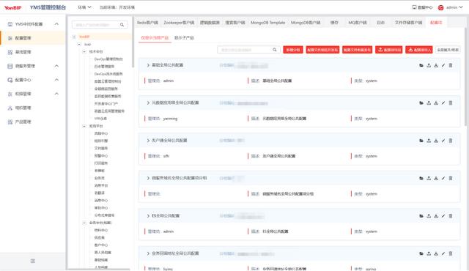This screenshot has height=271, width=469.
Task: Expand the 基础全局公共配置 group chevron
Action: click(x=148, y=65)
